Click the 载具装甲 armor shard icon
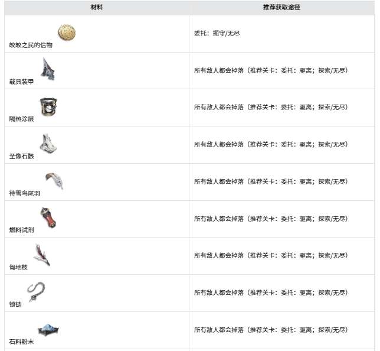 point(48,69)
